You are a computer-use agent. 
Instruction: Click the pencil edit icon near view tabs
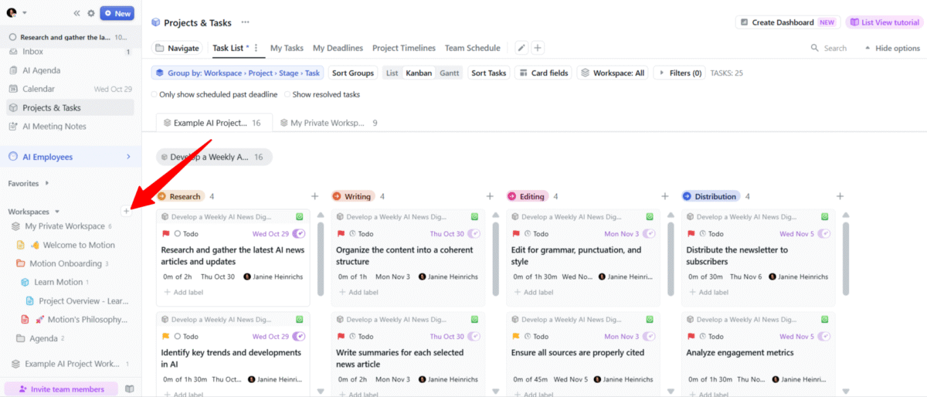click(x=521, y=48)
